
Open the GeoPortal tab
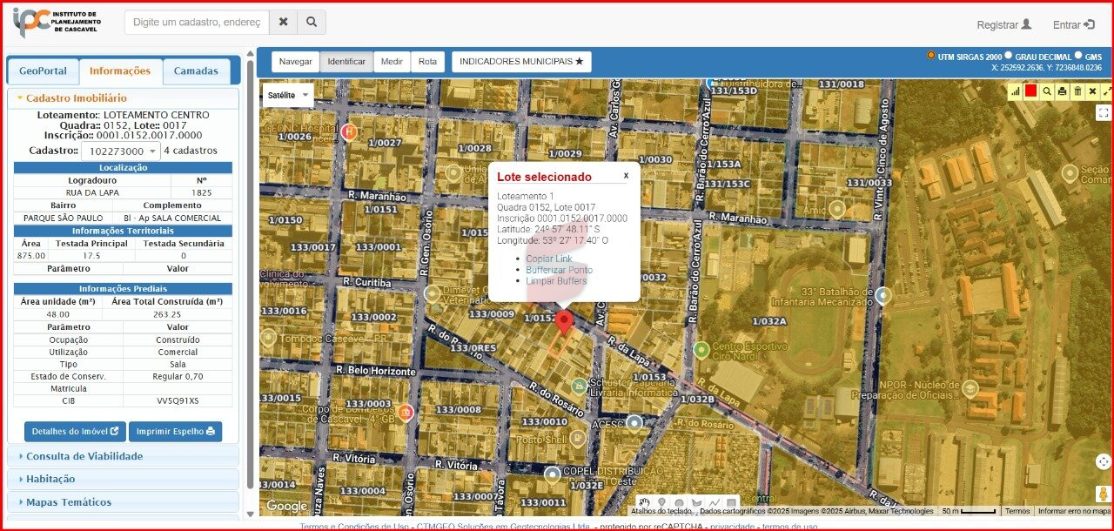[43, 71]
